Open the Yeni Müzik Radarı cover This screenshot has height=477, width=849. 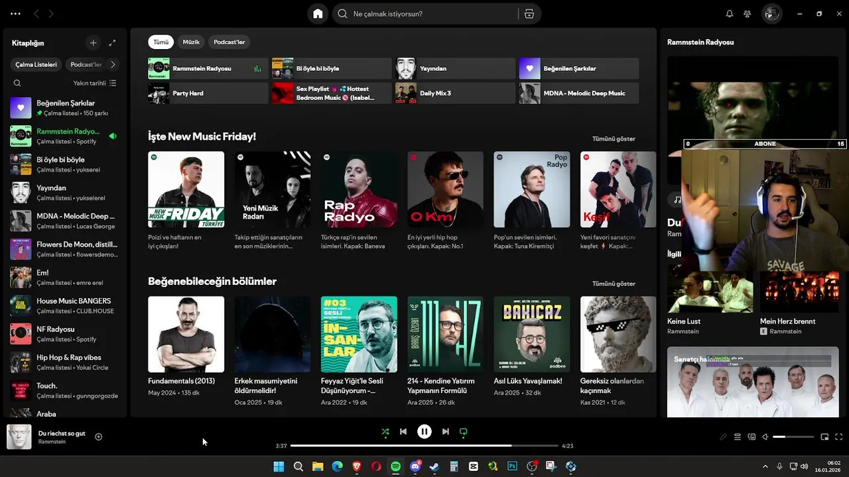(x=273, y=189)
